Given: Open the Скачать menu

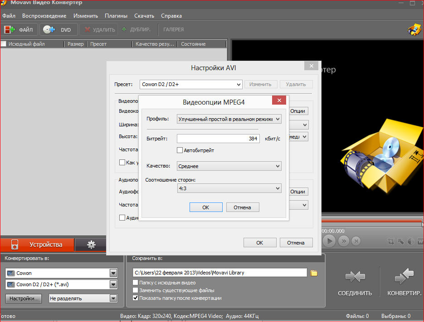Looking at the screenshot, I should coord(144,16).
